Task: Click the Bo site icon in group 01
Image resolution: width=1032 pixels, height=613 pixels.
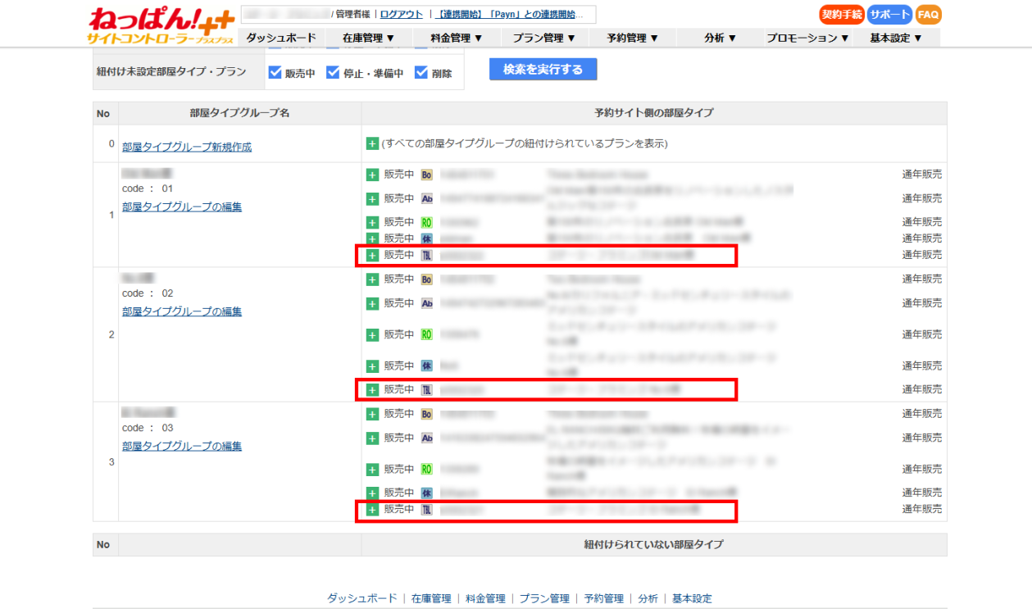Action: coord(426,175)
